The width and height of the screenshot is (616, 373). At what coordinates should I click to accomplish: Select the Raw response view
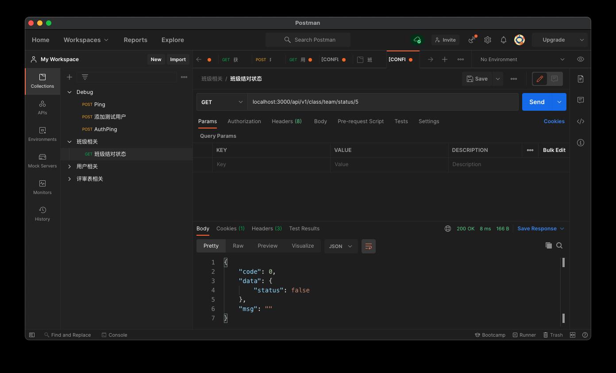click(x=238, y=246)
